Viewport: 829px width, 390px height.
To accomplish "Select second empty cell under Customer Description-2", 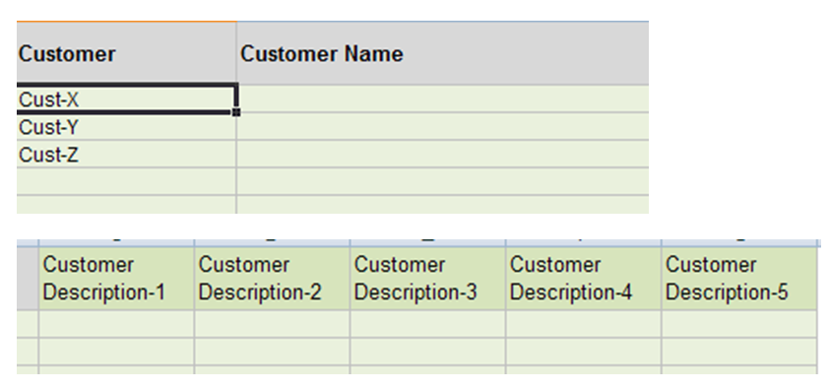I will coord(272,352).
